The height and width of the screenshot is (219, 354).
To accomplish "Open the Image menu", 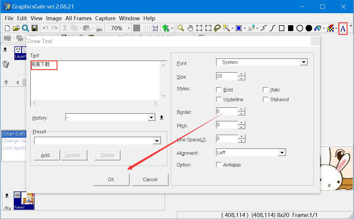I will [54, 18].
